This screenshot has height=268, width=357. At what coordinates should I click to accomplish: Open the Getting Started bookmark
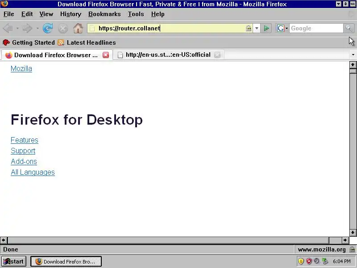click(x=29, y=42)
